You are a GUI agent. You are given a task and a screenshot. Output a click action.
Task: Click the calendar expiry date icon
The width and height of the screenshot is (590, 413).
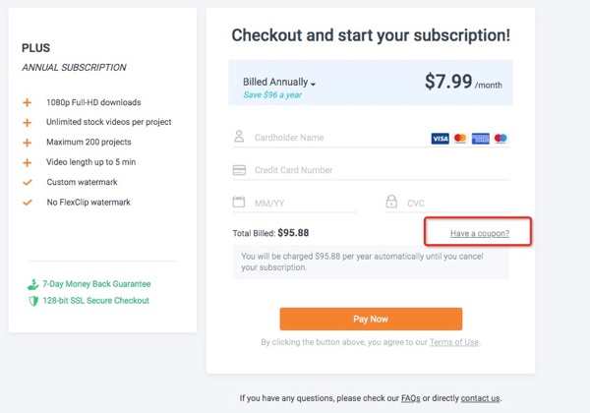coord(239,203)
